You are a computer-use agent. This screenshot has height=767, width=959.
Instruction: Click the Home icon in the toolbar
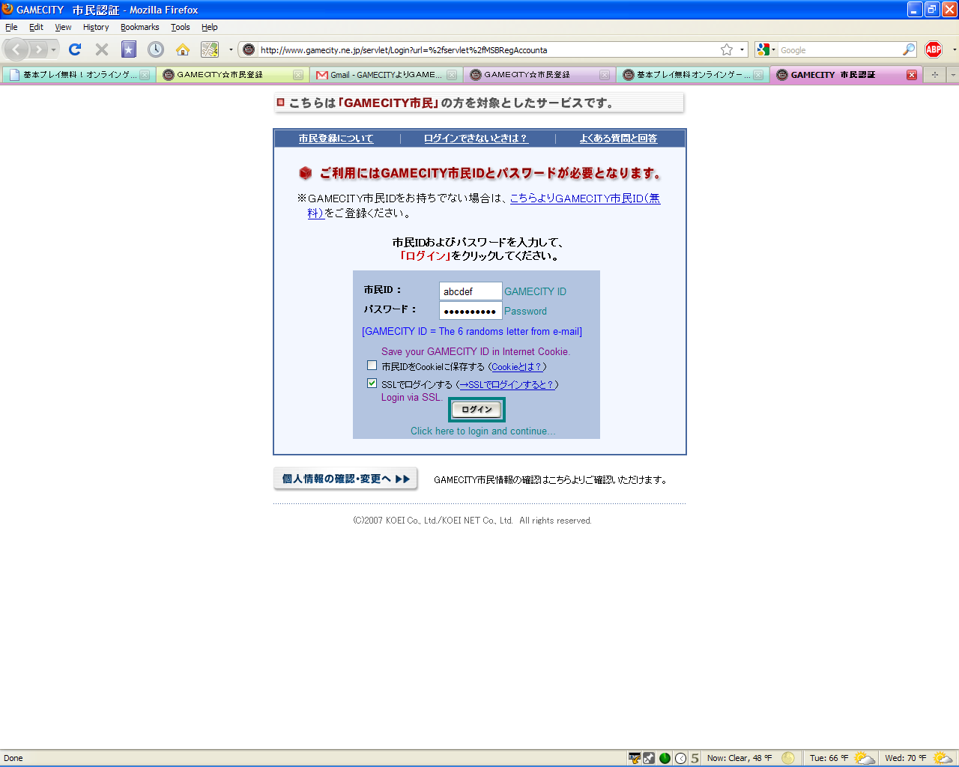click(x=182, y=49)
